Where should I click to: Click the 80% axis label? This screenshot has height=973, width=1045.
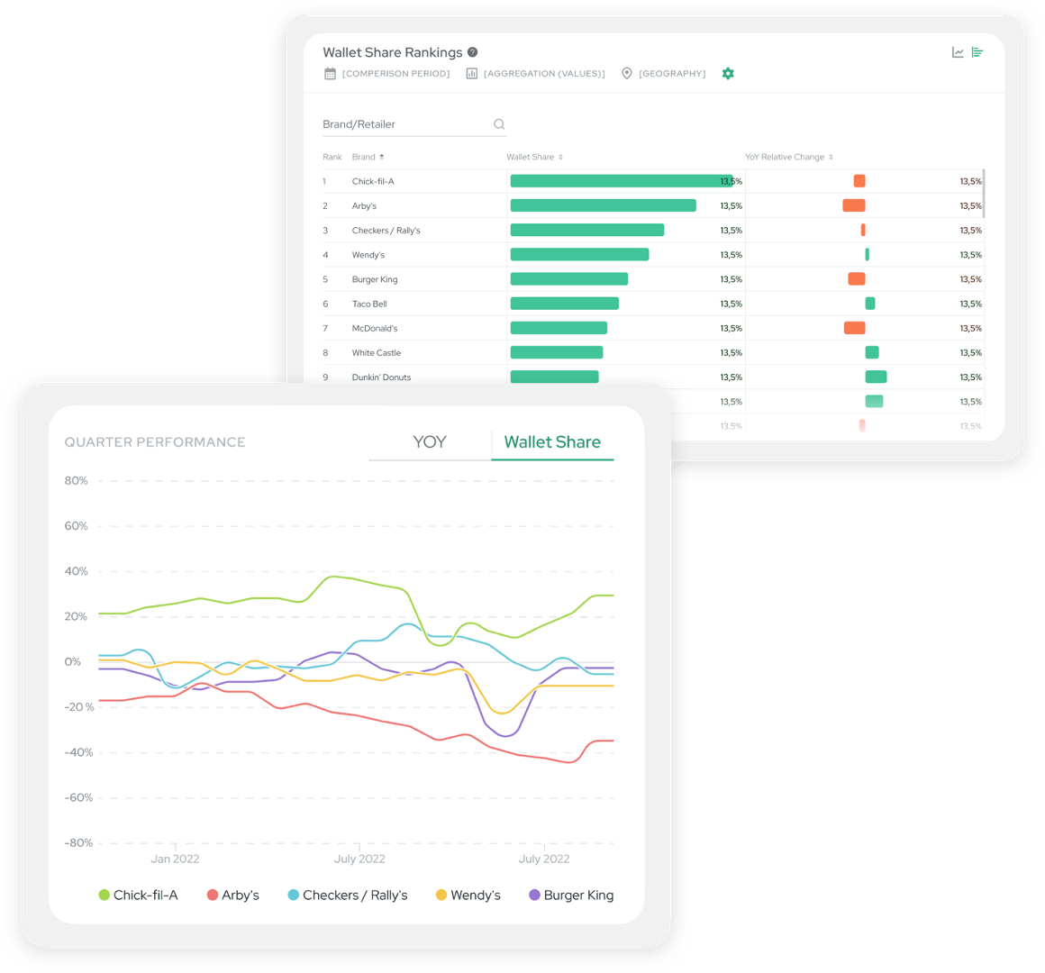coord(76,480)
